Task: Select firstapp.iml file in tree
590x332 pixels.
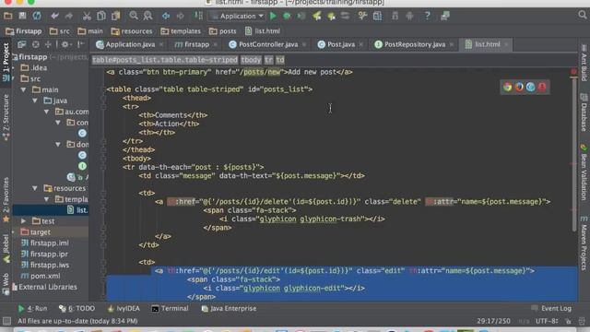Action: pyautogui.click(x=49, y=243)
